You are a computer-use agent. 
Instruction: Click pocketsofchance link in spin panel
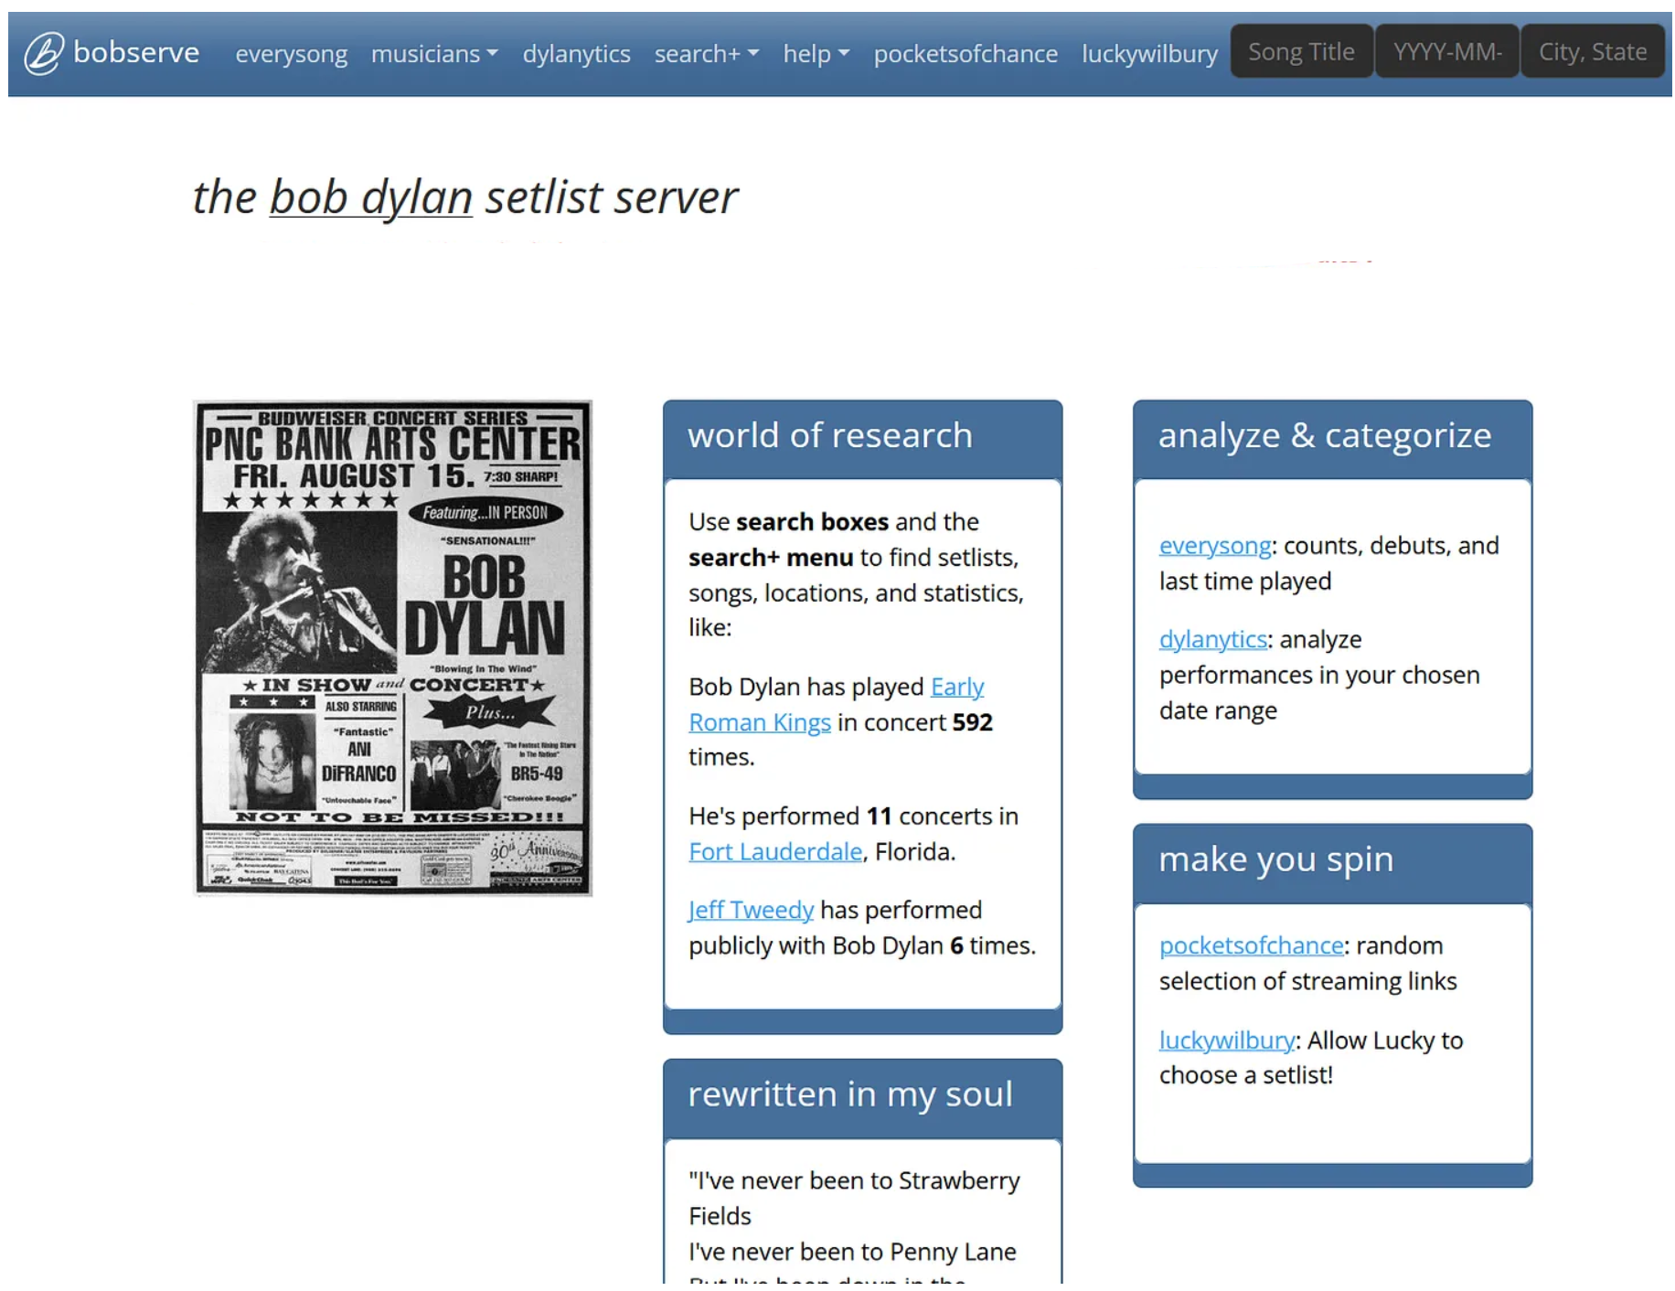click(x=1250, y=945)
